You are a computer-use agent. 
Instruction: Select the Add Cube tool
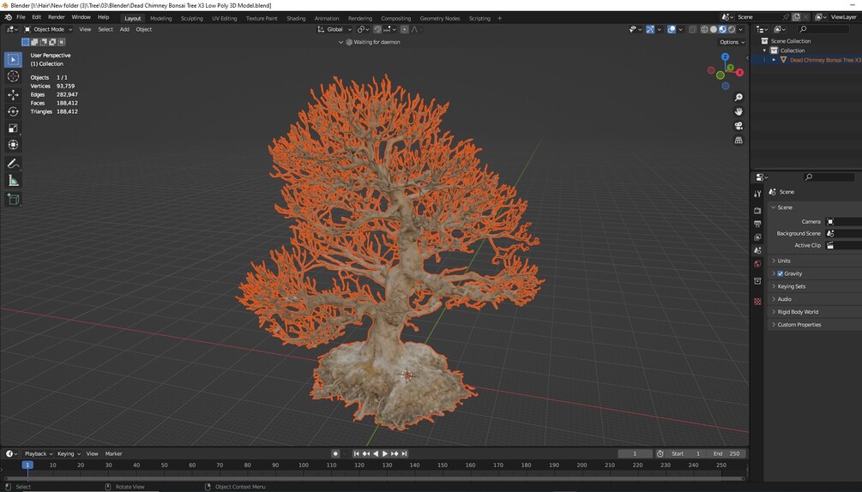click(x=13, y=200)
